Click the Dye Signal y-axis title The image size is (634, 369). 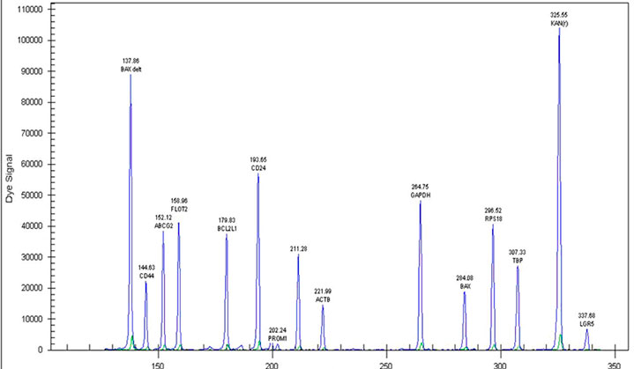pos(9,177)
